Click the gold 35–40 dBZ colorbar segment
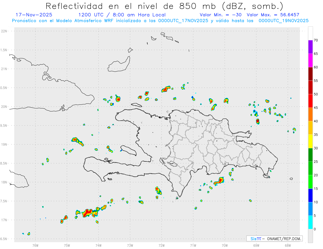The height and width of the screenshot is (249, 323). 310,128
